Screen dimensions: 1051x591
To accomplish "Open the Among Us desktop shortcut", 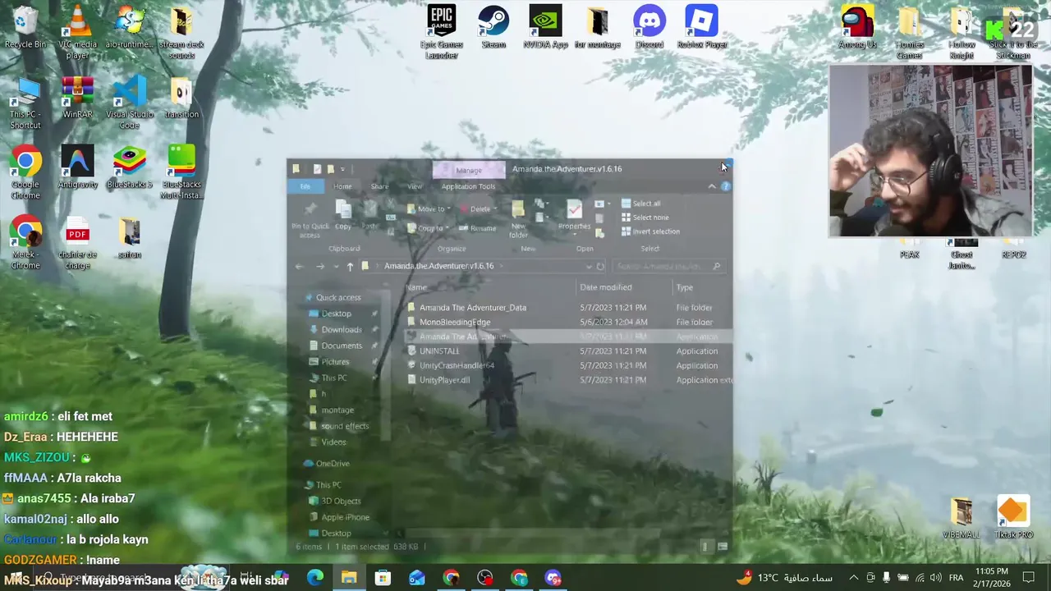I will click(857, 27).
